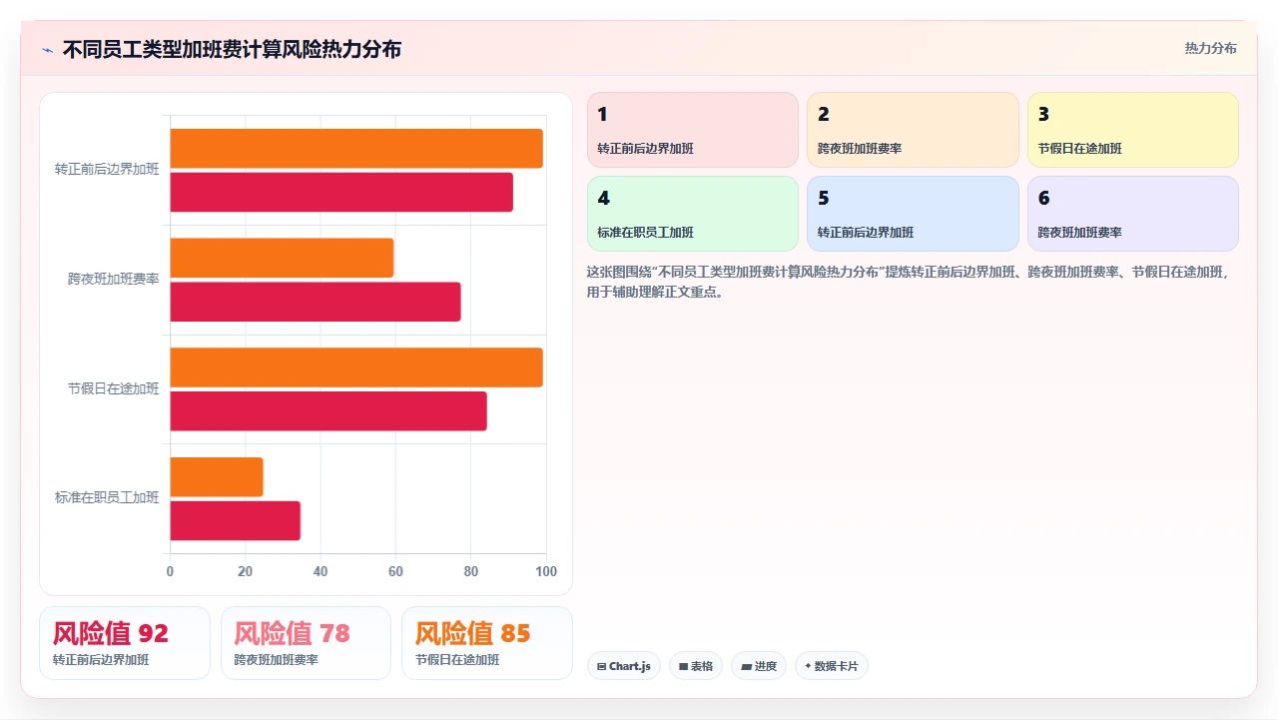The height and width of the screenshot is (720, 1278).
Task: Click the x-axis value 0
Action: pos(170,572)
